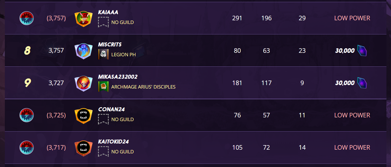Viewport: 391px width, 167px height.
Task: Open the MISCRITS player name link
Action: pos(110,45)
